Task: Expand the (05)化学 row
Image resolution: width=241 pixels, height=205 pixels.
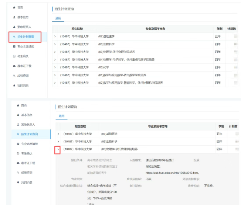Action: 55,67
